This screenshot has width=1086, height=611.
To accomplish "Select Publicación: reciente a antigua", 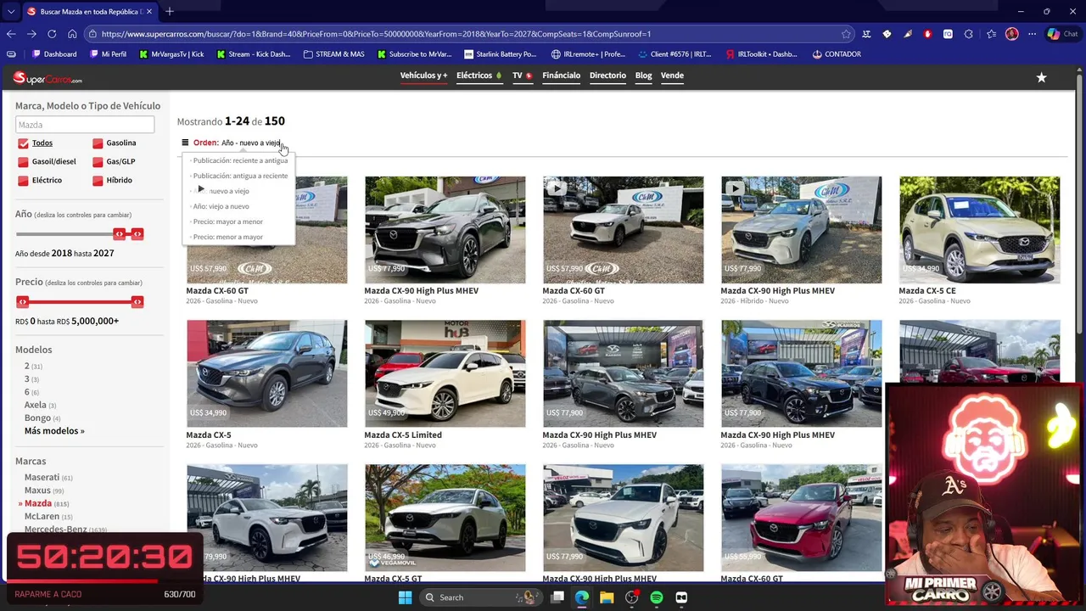I will click(x=240, y=160).
